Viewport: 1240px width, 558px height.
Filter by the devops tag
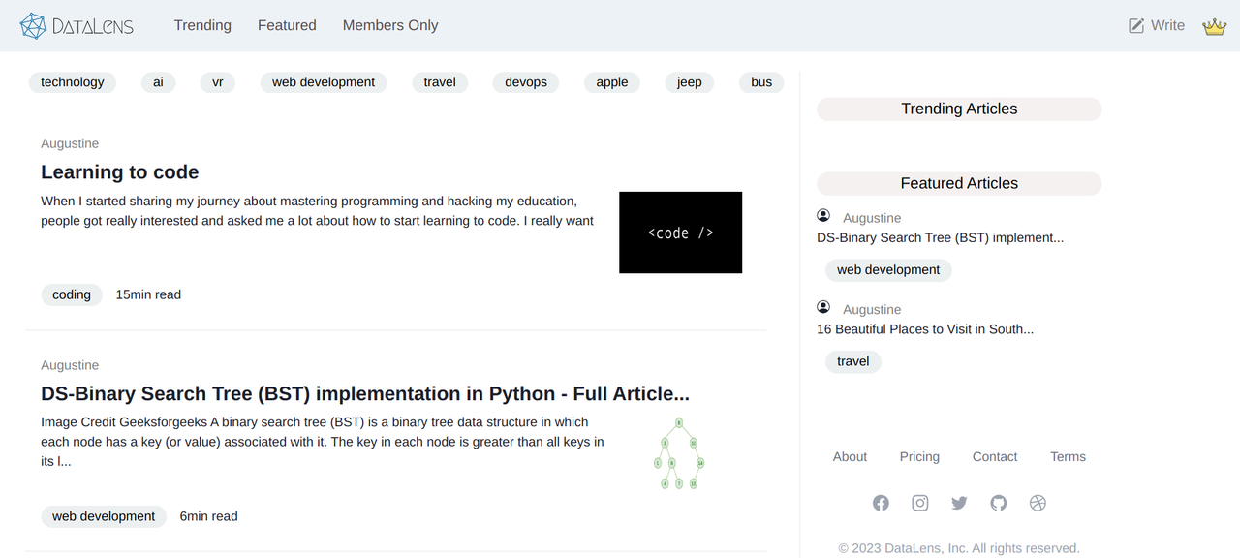click(526, 82)
